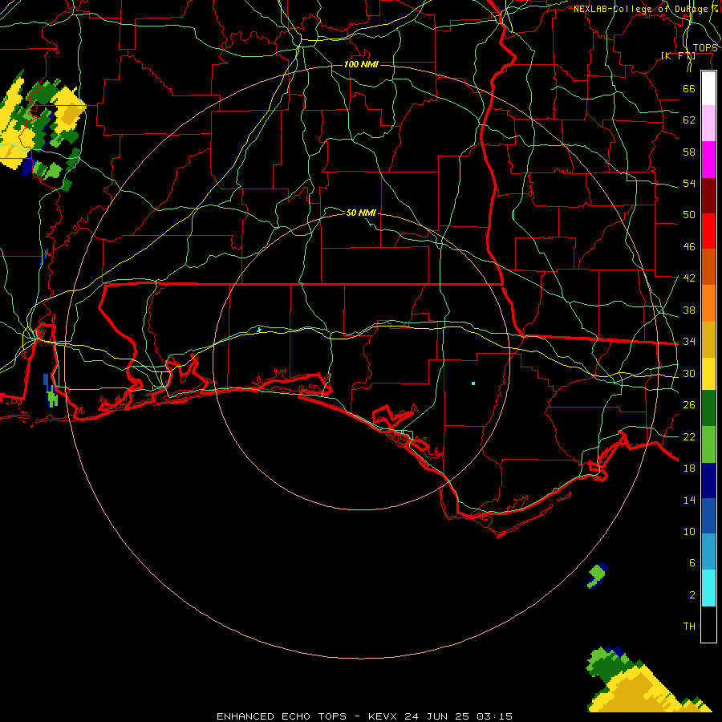Click the light green legend swatch

pos(708,444)
